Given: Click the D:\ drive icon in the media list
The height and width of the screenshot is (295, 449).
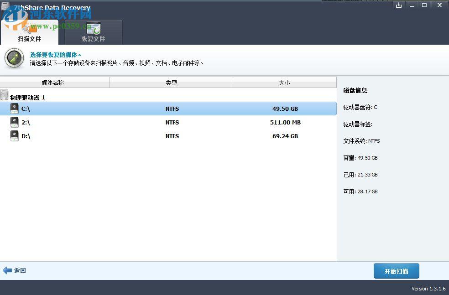Looking at the screenshot, I should coord(14,136).
